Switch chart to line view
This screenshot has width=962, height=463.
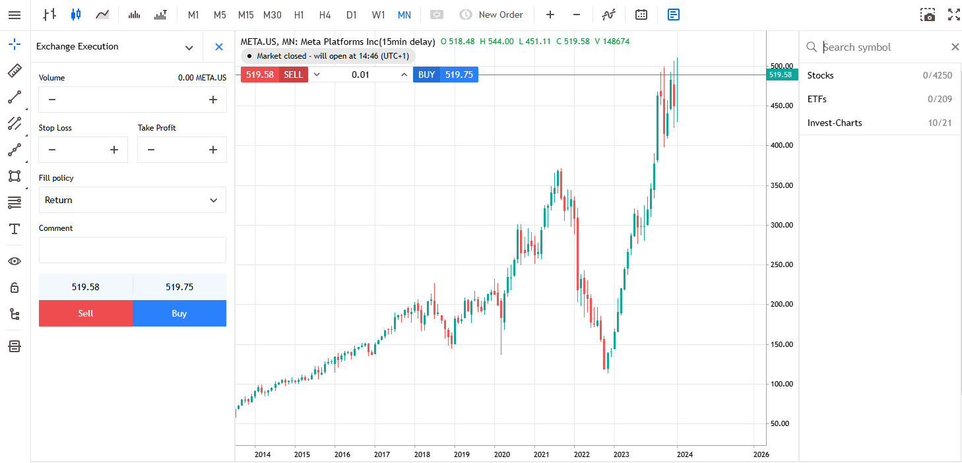point(102,15)
